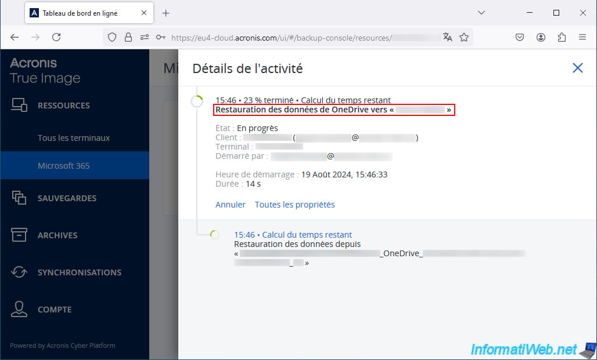Select Tous les terminaux
Image resolution: width=597 pixels, height=360 pixels.
(74, 137)
